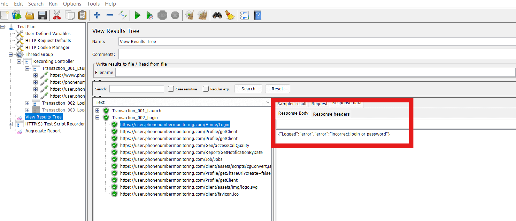The width and height of the screenshot is (516, 221).
Task: Click the blue plus Expand All icon
Action: point(97,15)
